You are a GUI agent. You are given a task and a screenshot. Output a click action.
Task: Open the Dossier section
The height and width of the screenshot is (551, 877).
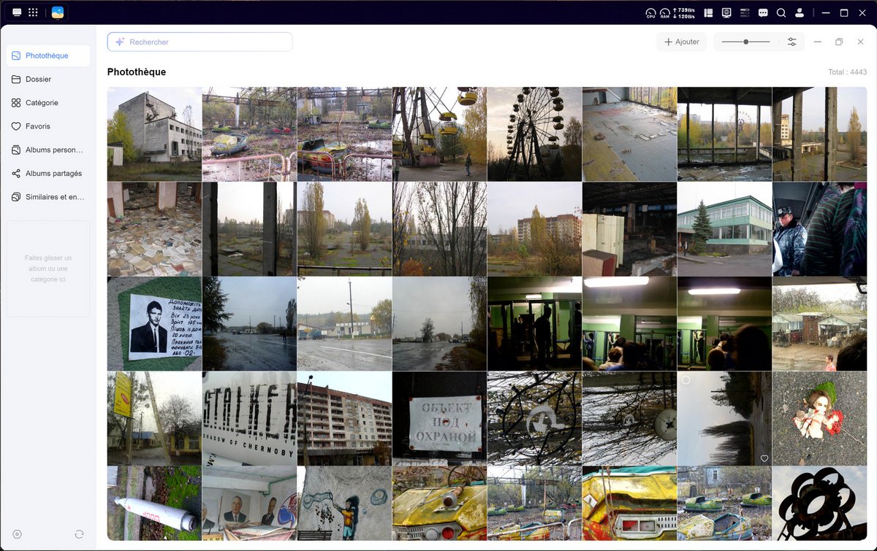(48, 79)
